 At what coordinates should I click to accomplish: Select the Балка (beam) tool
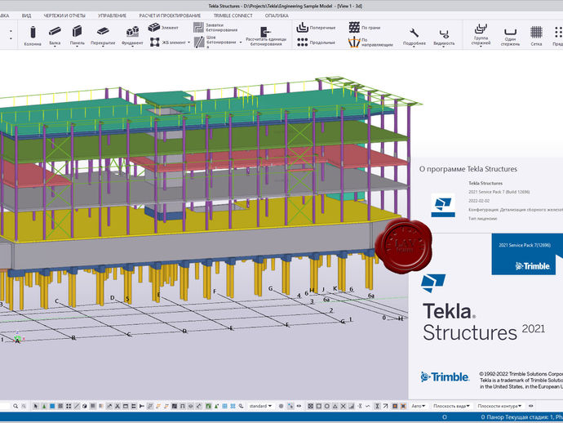[x=55, y=36]
